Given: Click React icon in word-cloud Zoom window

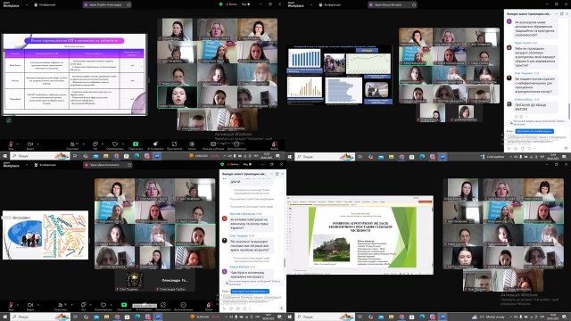Looking at the screenshot, I should coord(103,305).
